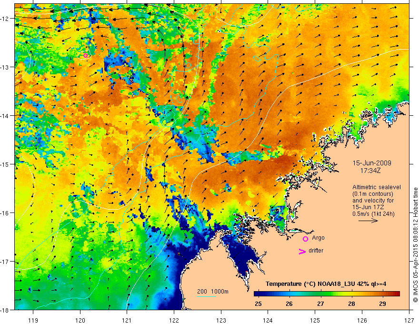The height and width of the screenshot is (324, 419).
Task: Click the latitude axis label -16
Action: click(x=5, y=213)
